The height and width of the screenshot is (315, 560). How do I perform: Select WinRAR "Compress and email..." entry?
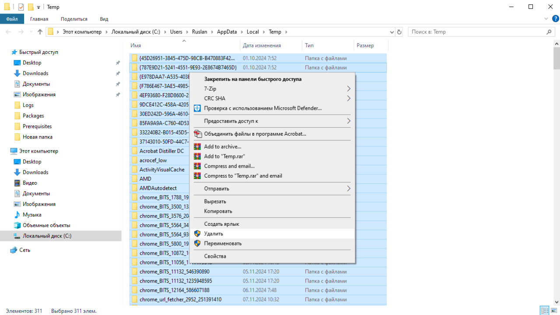point(272,166)
